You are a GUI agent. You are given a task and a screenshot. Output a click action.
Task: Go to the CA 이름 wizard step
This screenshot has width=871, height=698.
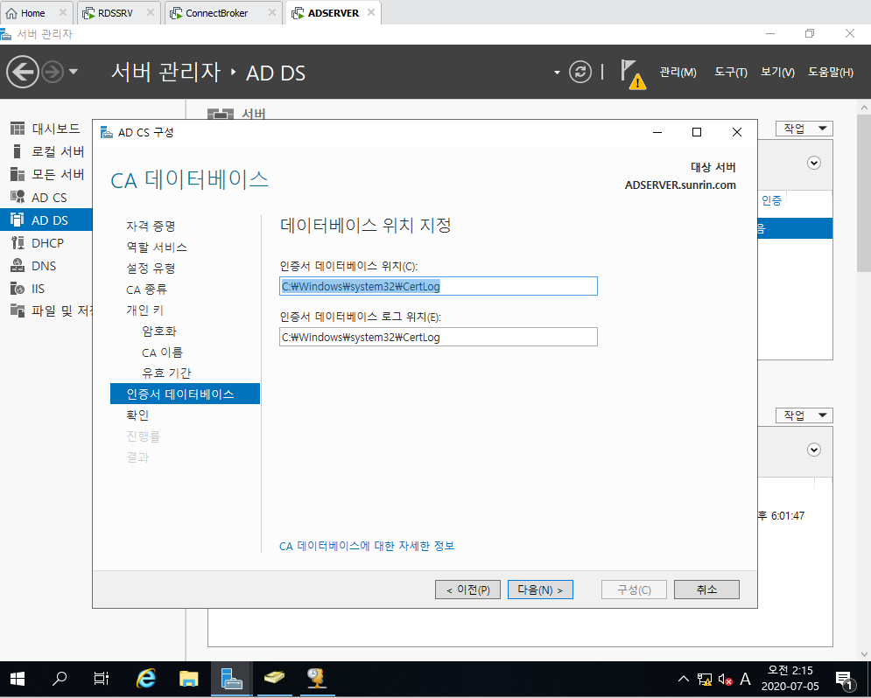pyautogui.click(x=162, y=352)
